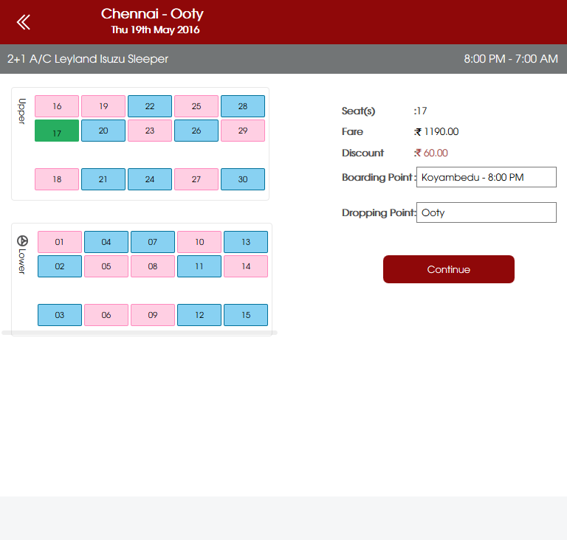Viewport: 567px width, 540px height.
Task: Click the back double-chevron icon
Action: (24, 22)
